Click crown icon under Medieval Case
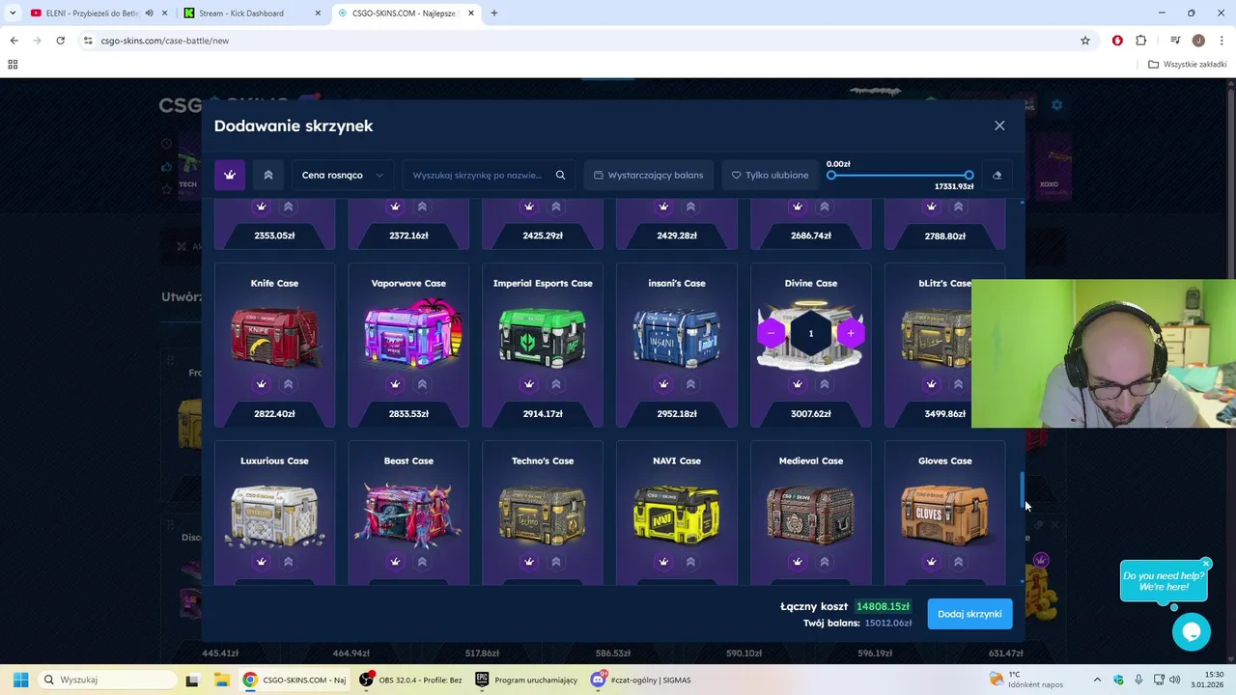Screen dimensions: 1236x695 tap(798, 562)
